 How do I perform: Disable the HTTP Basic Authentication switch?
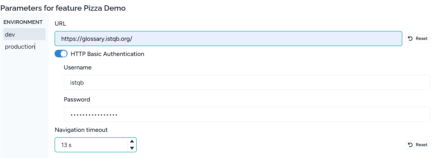61,54
